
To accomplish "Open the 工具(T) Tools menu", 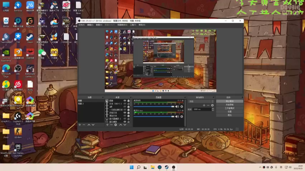I will click(x=133, y=25).
